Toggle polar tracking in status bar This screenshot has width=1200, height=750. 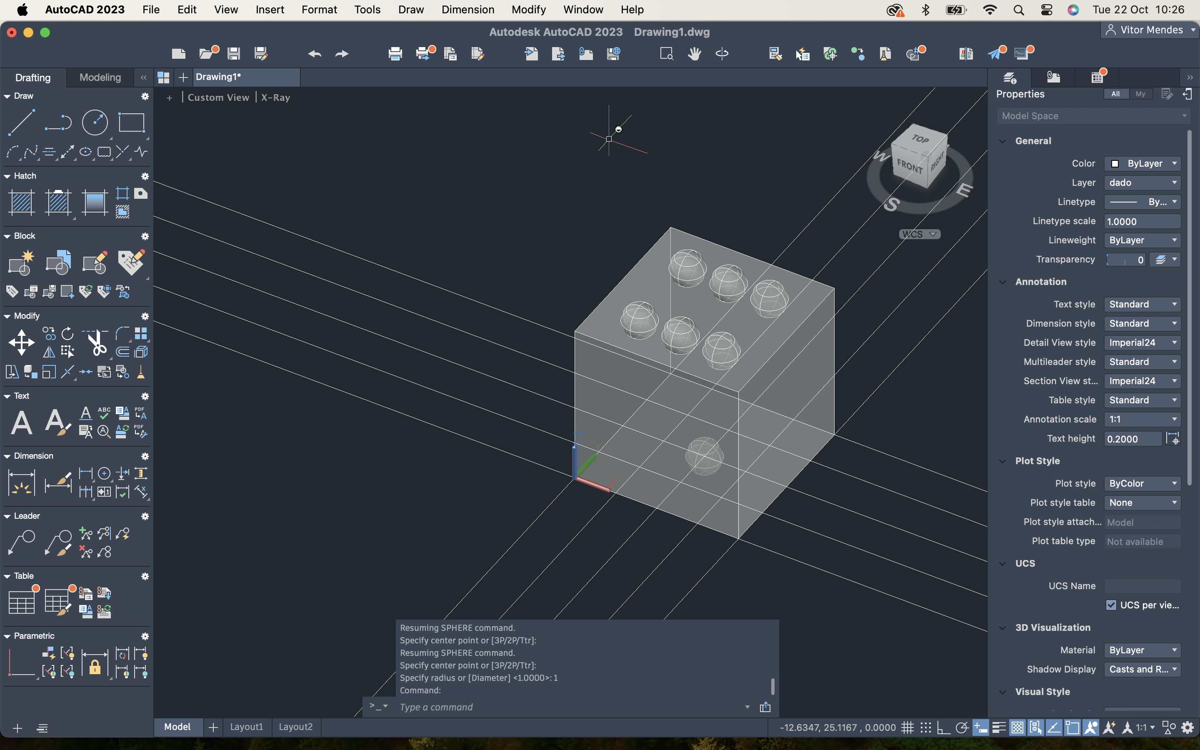[962, 727]
